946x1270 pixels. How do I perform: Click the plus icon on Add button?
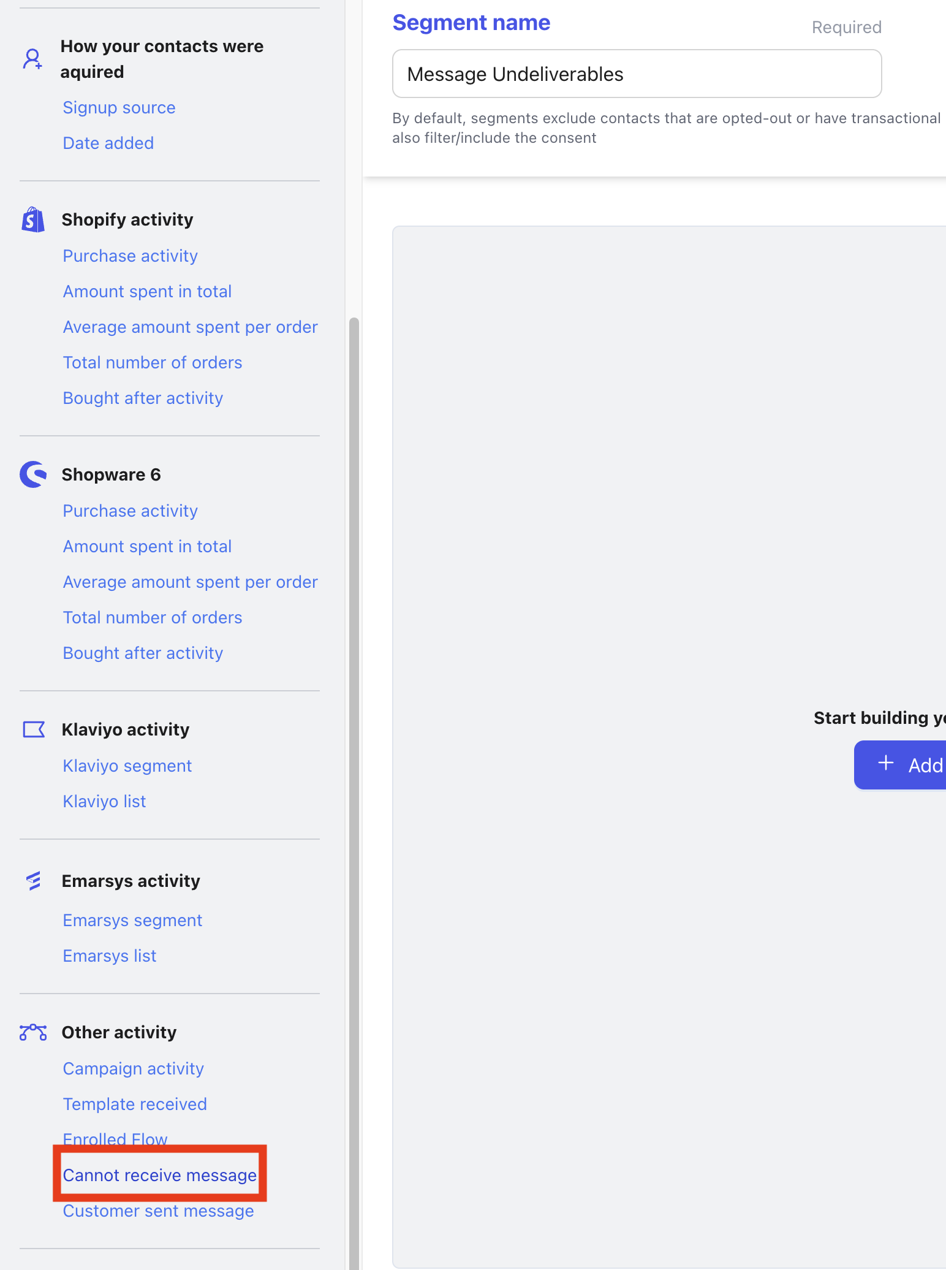pyautogui.click(x=886, y=764)
